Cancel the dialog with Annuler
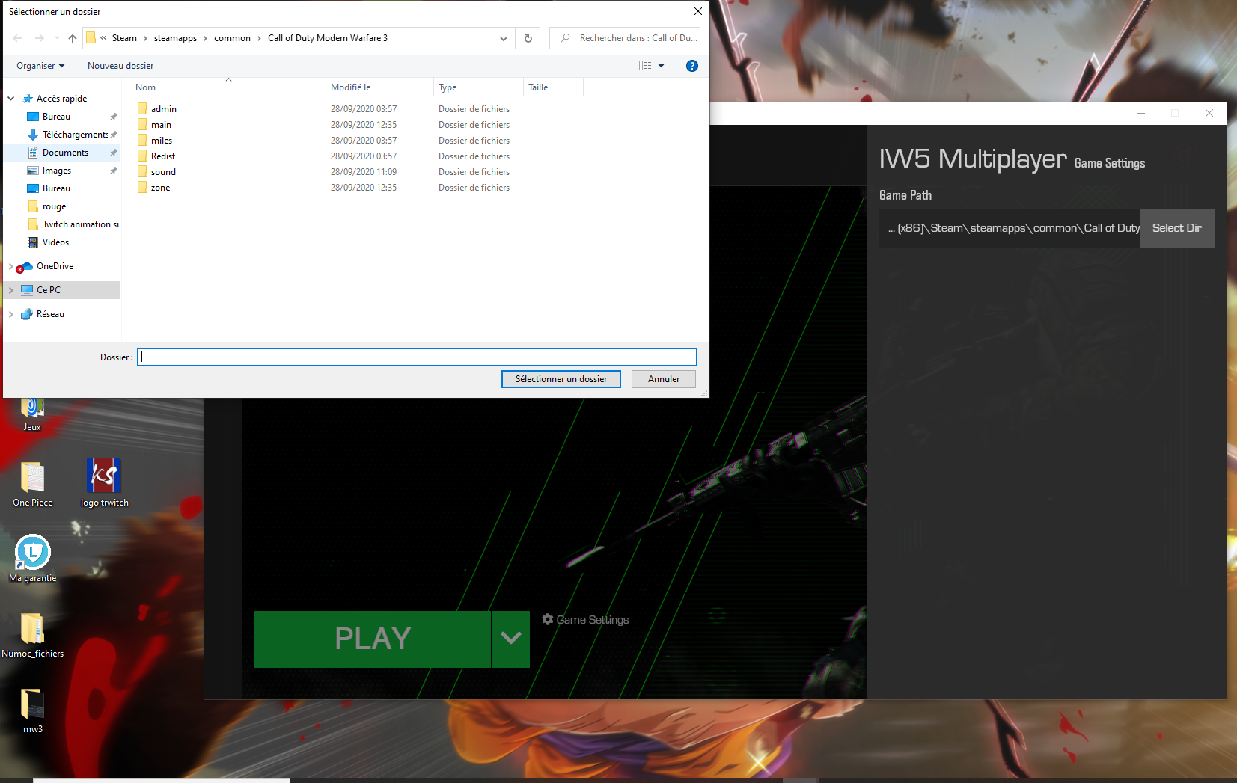Viewport: 1237px width, 783px height. [664, 379]
